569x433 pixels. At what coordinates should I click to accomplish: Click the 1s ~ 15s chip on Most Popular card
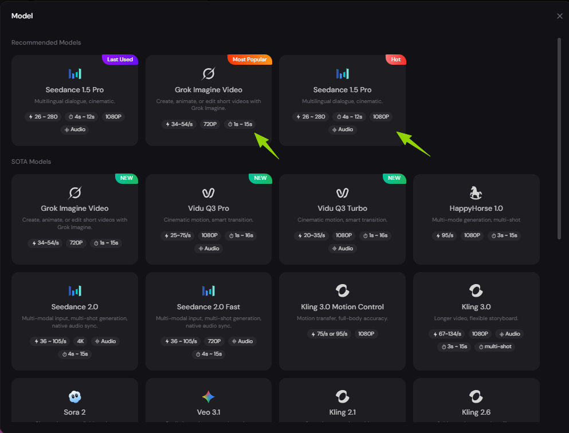click(240, 124)
